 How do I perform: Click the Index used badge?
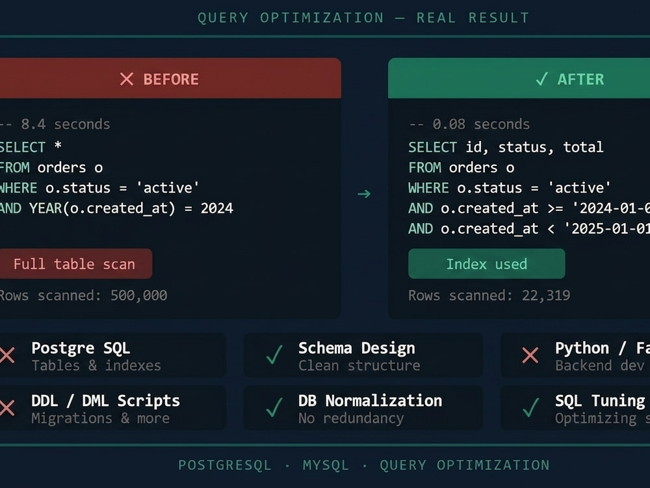487,264
